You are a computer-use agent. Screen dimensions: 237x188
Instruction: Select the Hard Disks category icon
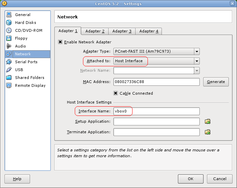point(9,23)
